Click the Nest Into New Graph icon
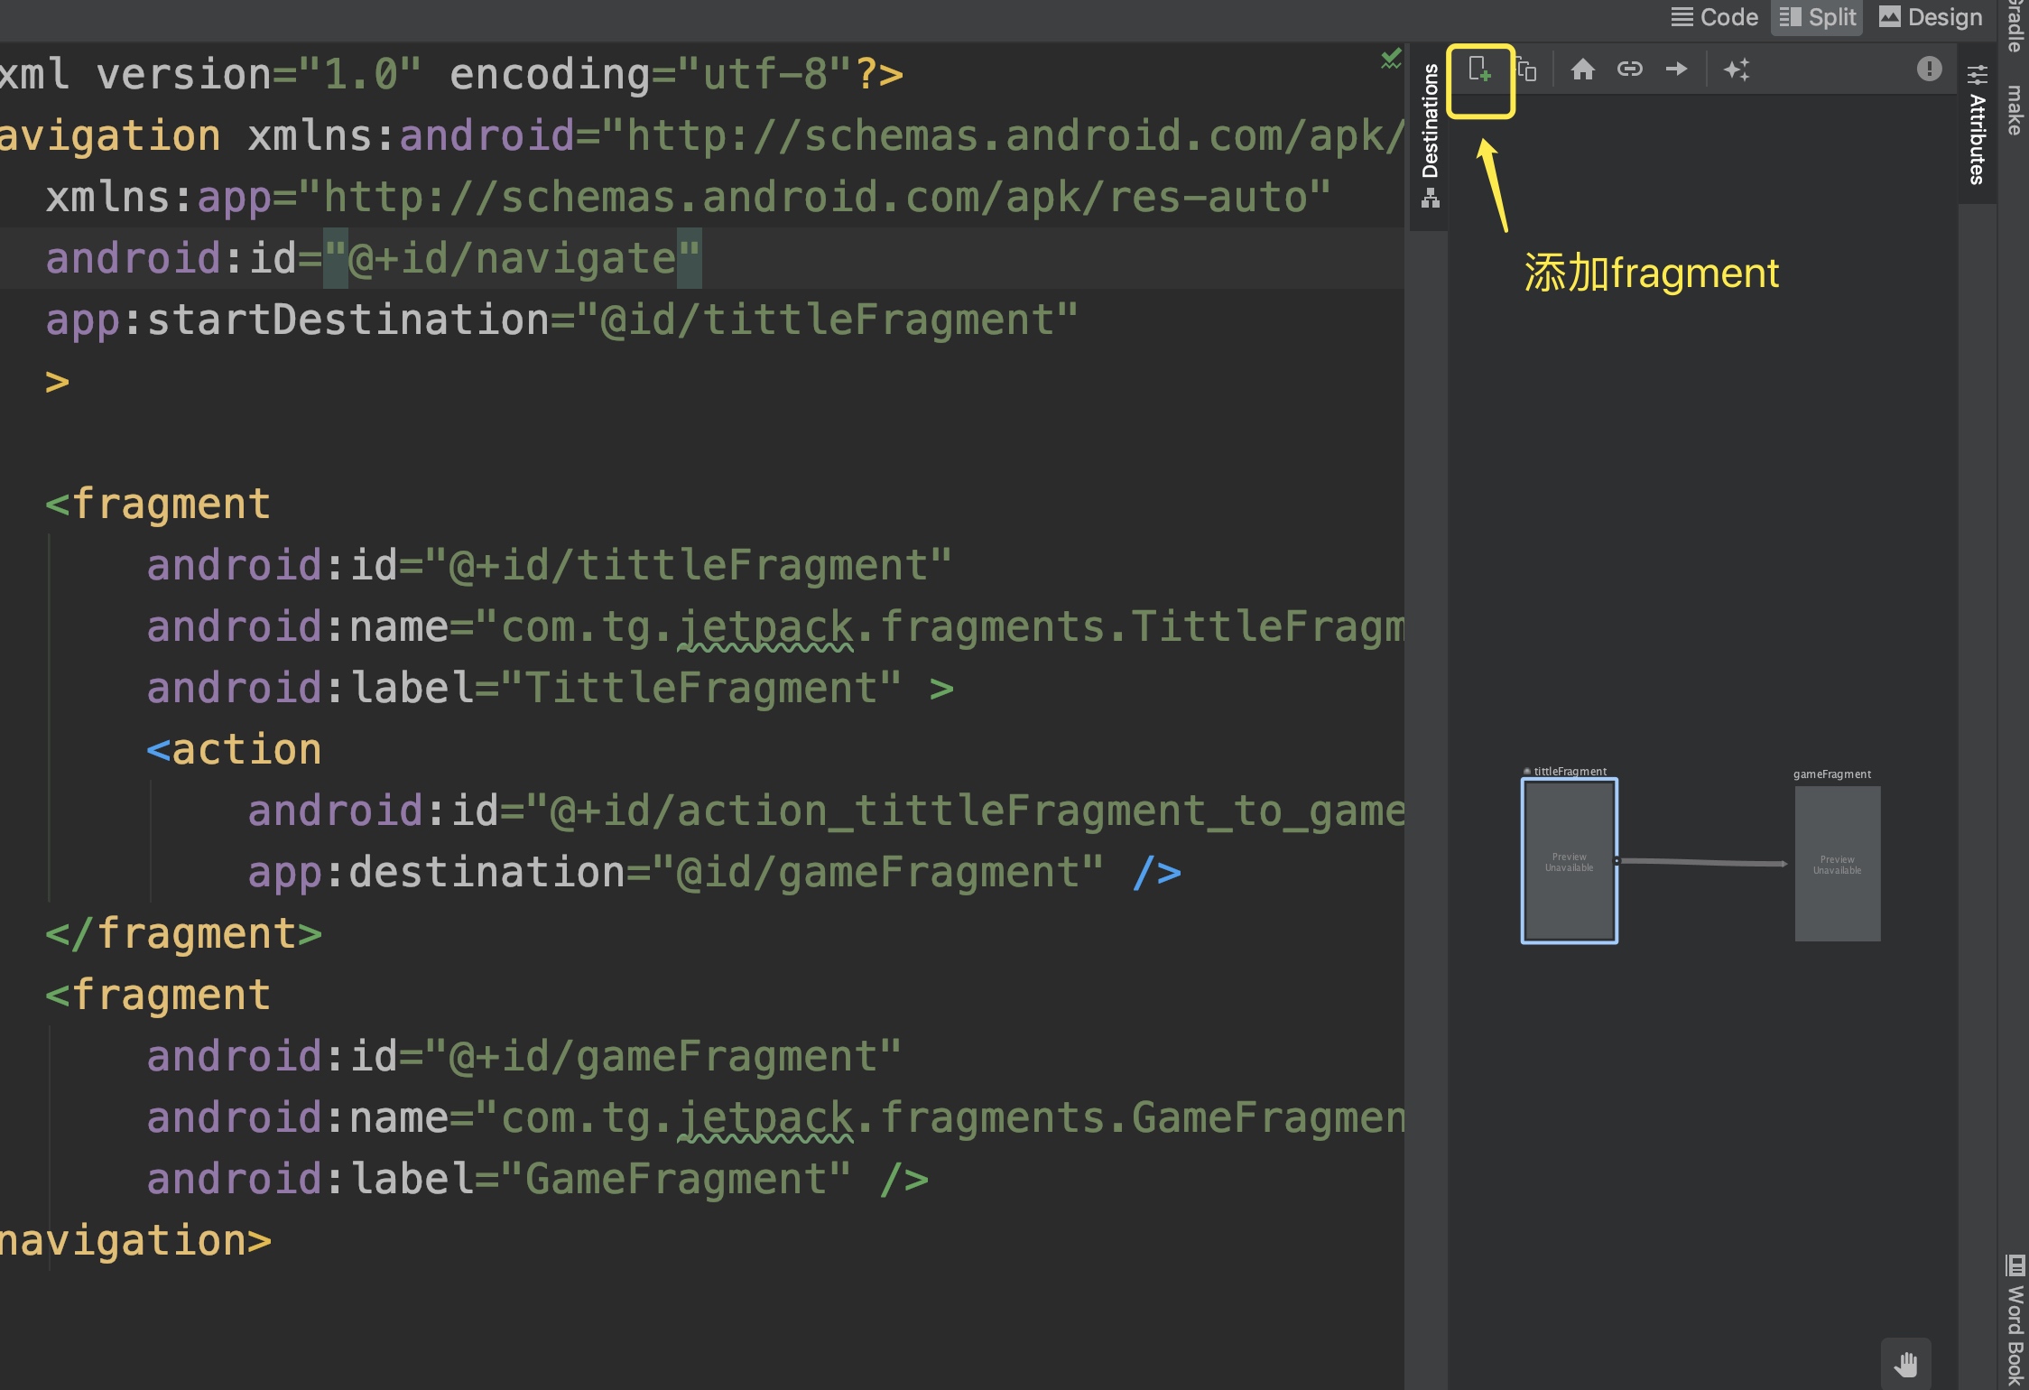The width and height of the screenshot is (2029, 1390). (1526, 69)
